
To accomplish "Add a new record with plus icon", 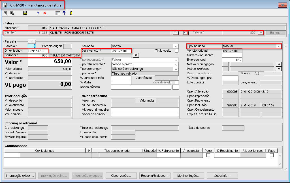I will pyautogui.click(x=38, y=13).
